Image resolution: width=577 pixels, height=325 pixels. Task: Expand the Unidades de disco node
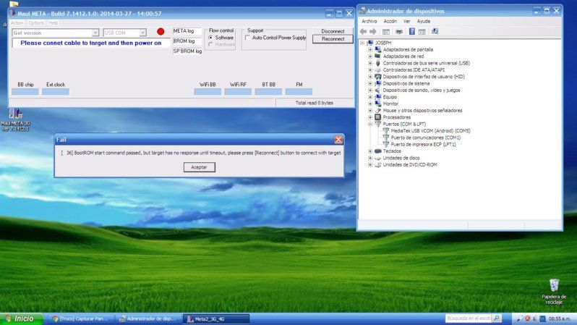(370, 158)
